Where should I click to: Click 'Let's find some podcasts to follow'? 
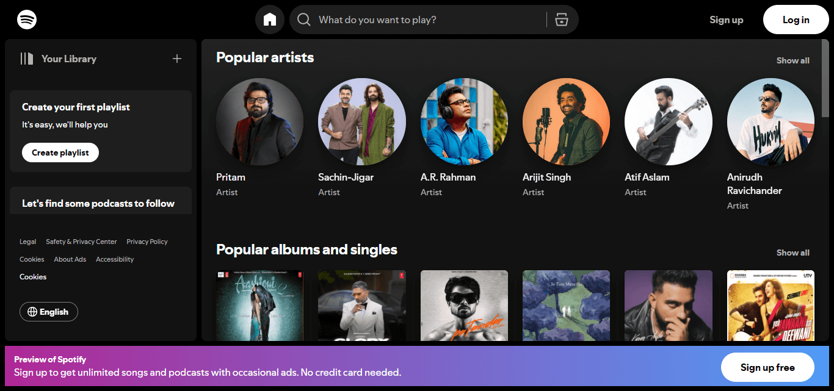pyautogui.click(x=98, y=203)
